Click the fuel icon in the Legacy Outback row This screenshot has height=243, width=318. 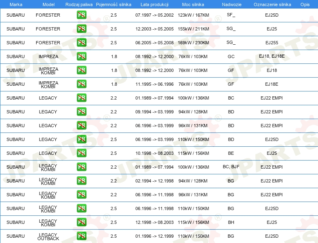pos(81,236)
